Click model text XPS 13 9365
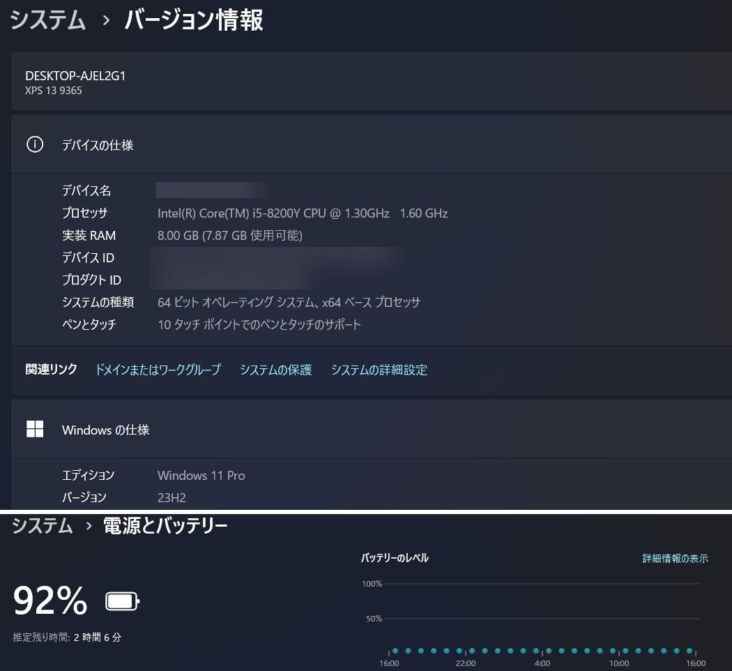The height and width of the screenshot is (671, 732). tap(53, 91)
